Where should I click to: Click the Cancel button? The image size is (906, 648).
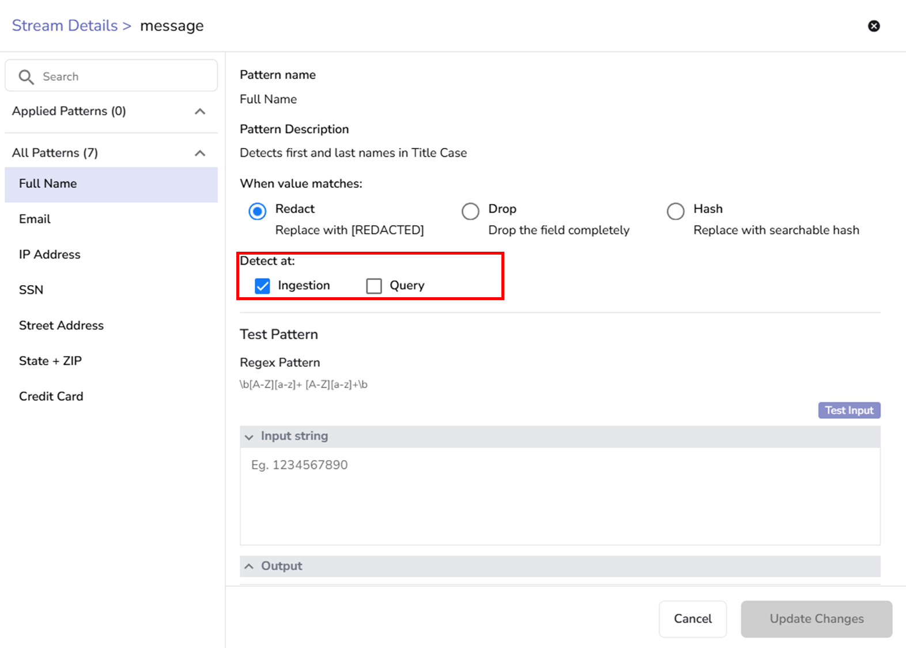(692, 619)
